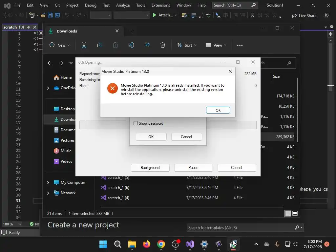The width and height of the screenshot is (336, 252).
Task: Click the Save All icon in toolbar
Action: coord(57,15)
